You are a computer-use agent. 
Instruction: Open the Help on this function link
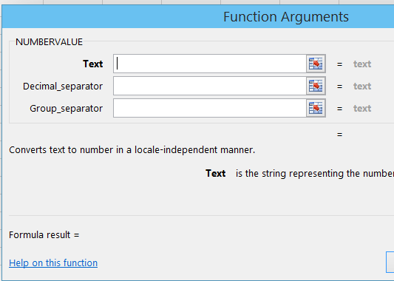pos(53,263)
